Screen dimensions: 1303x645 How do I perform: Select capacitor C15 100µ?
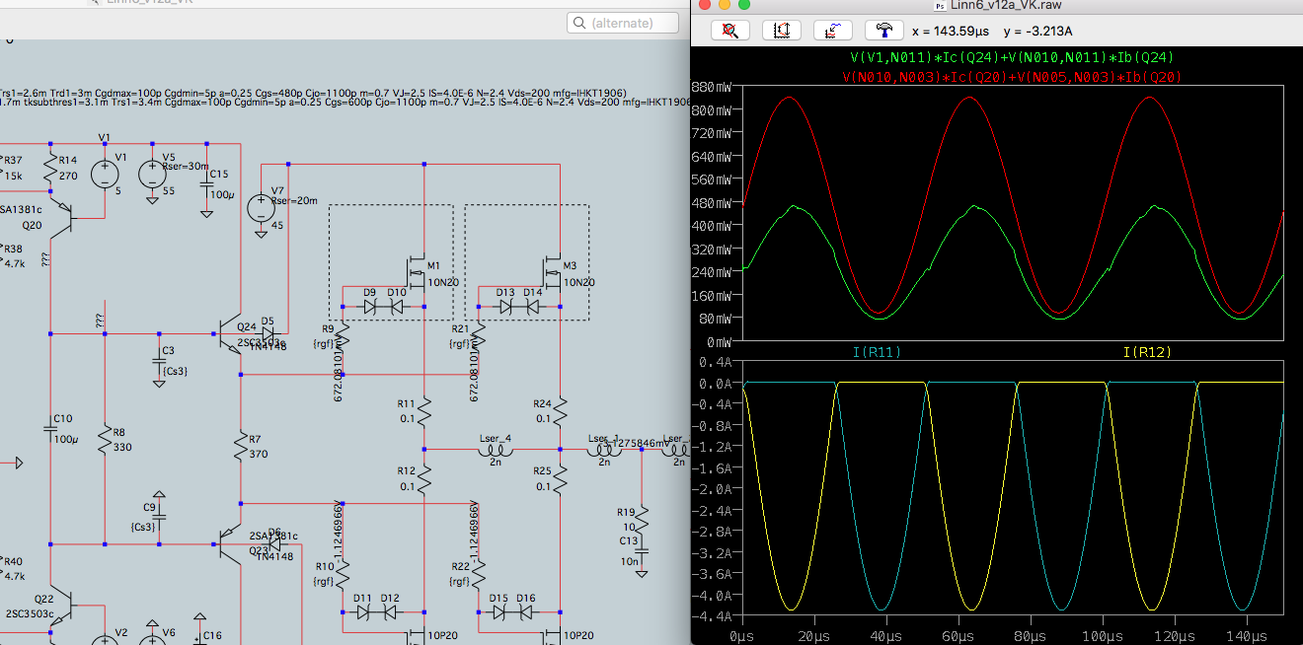point(208,183)
